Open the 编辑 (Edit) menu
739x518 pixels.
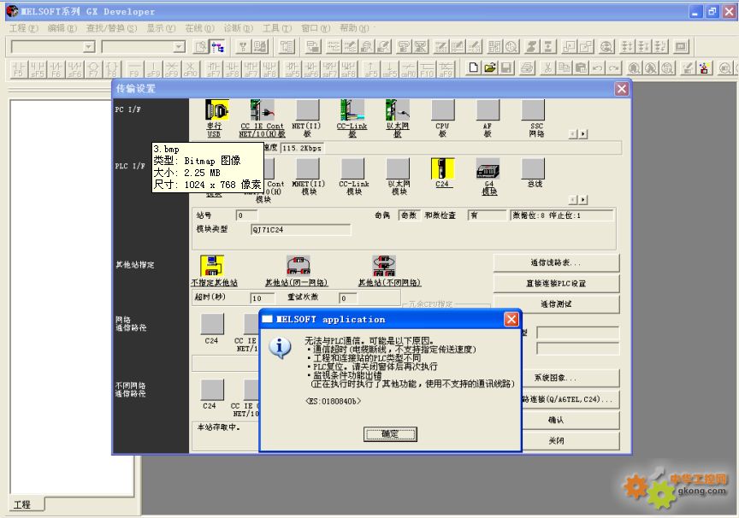[62, 28]
